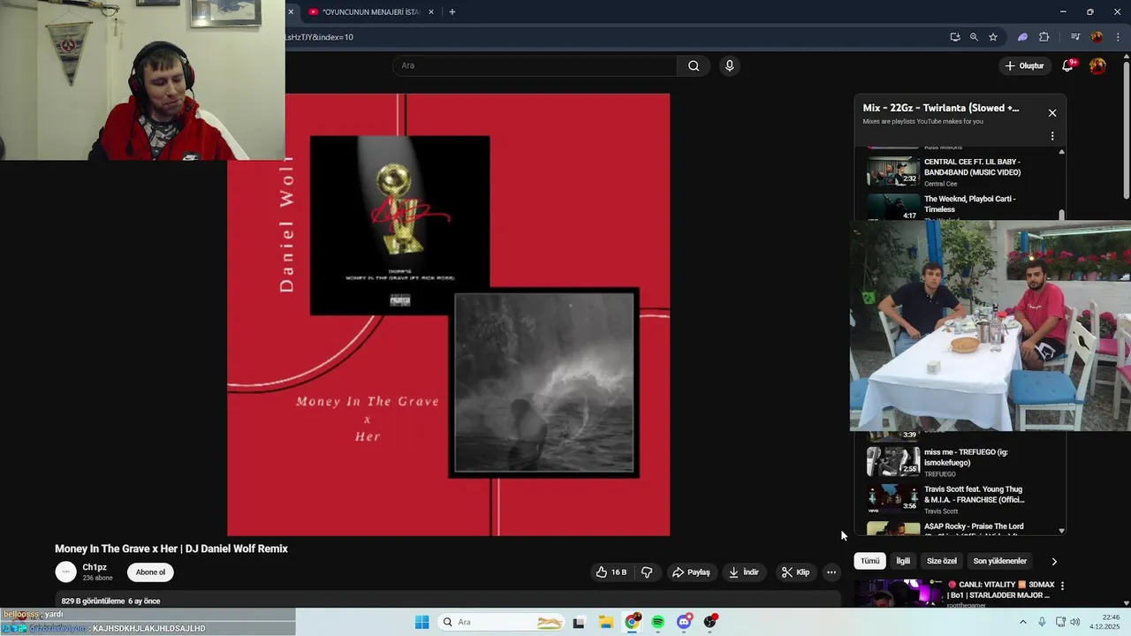Select the İlgili filter chip
Image resolution: width=1131 pixels, height=636 pixels.
click(903, 561)
